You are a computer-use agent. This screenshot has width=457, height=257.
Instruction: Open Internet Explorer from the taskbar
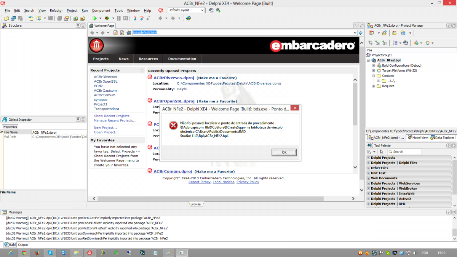10,253
